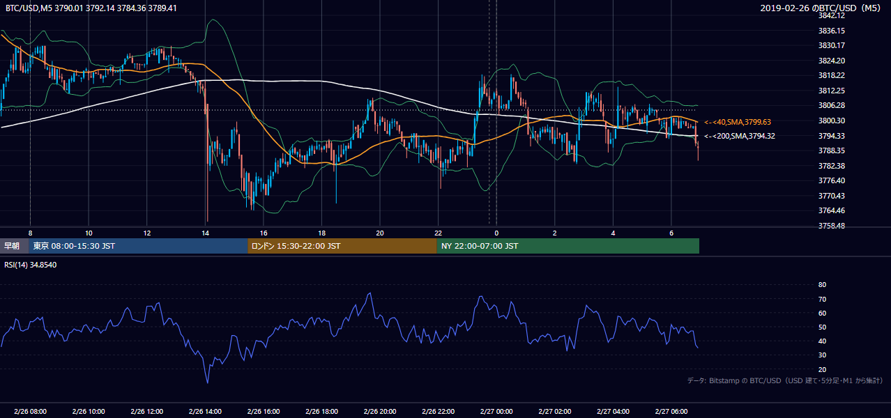Click hour label 0 under price chart
This screenshot has width=891, height=418.
point(496,233)
